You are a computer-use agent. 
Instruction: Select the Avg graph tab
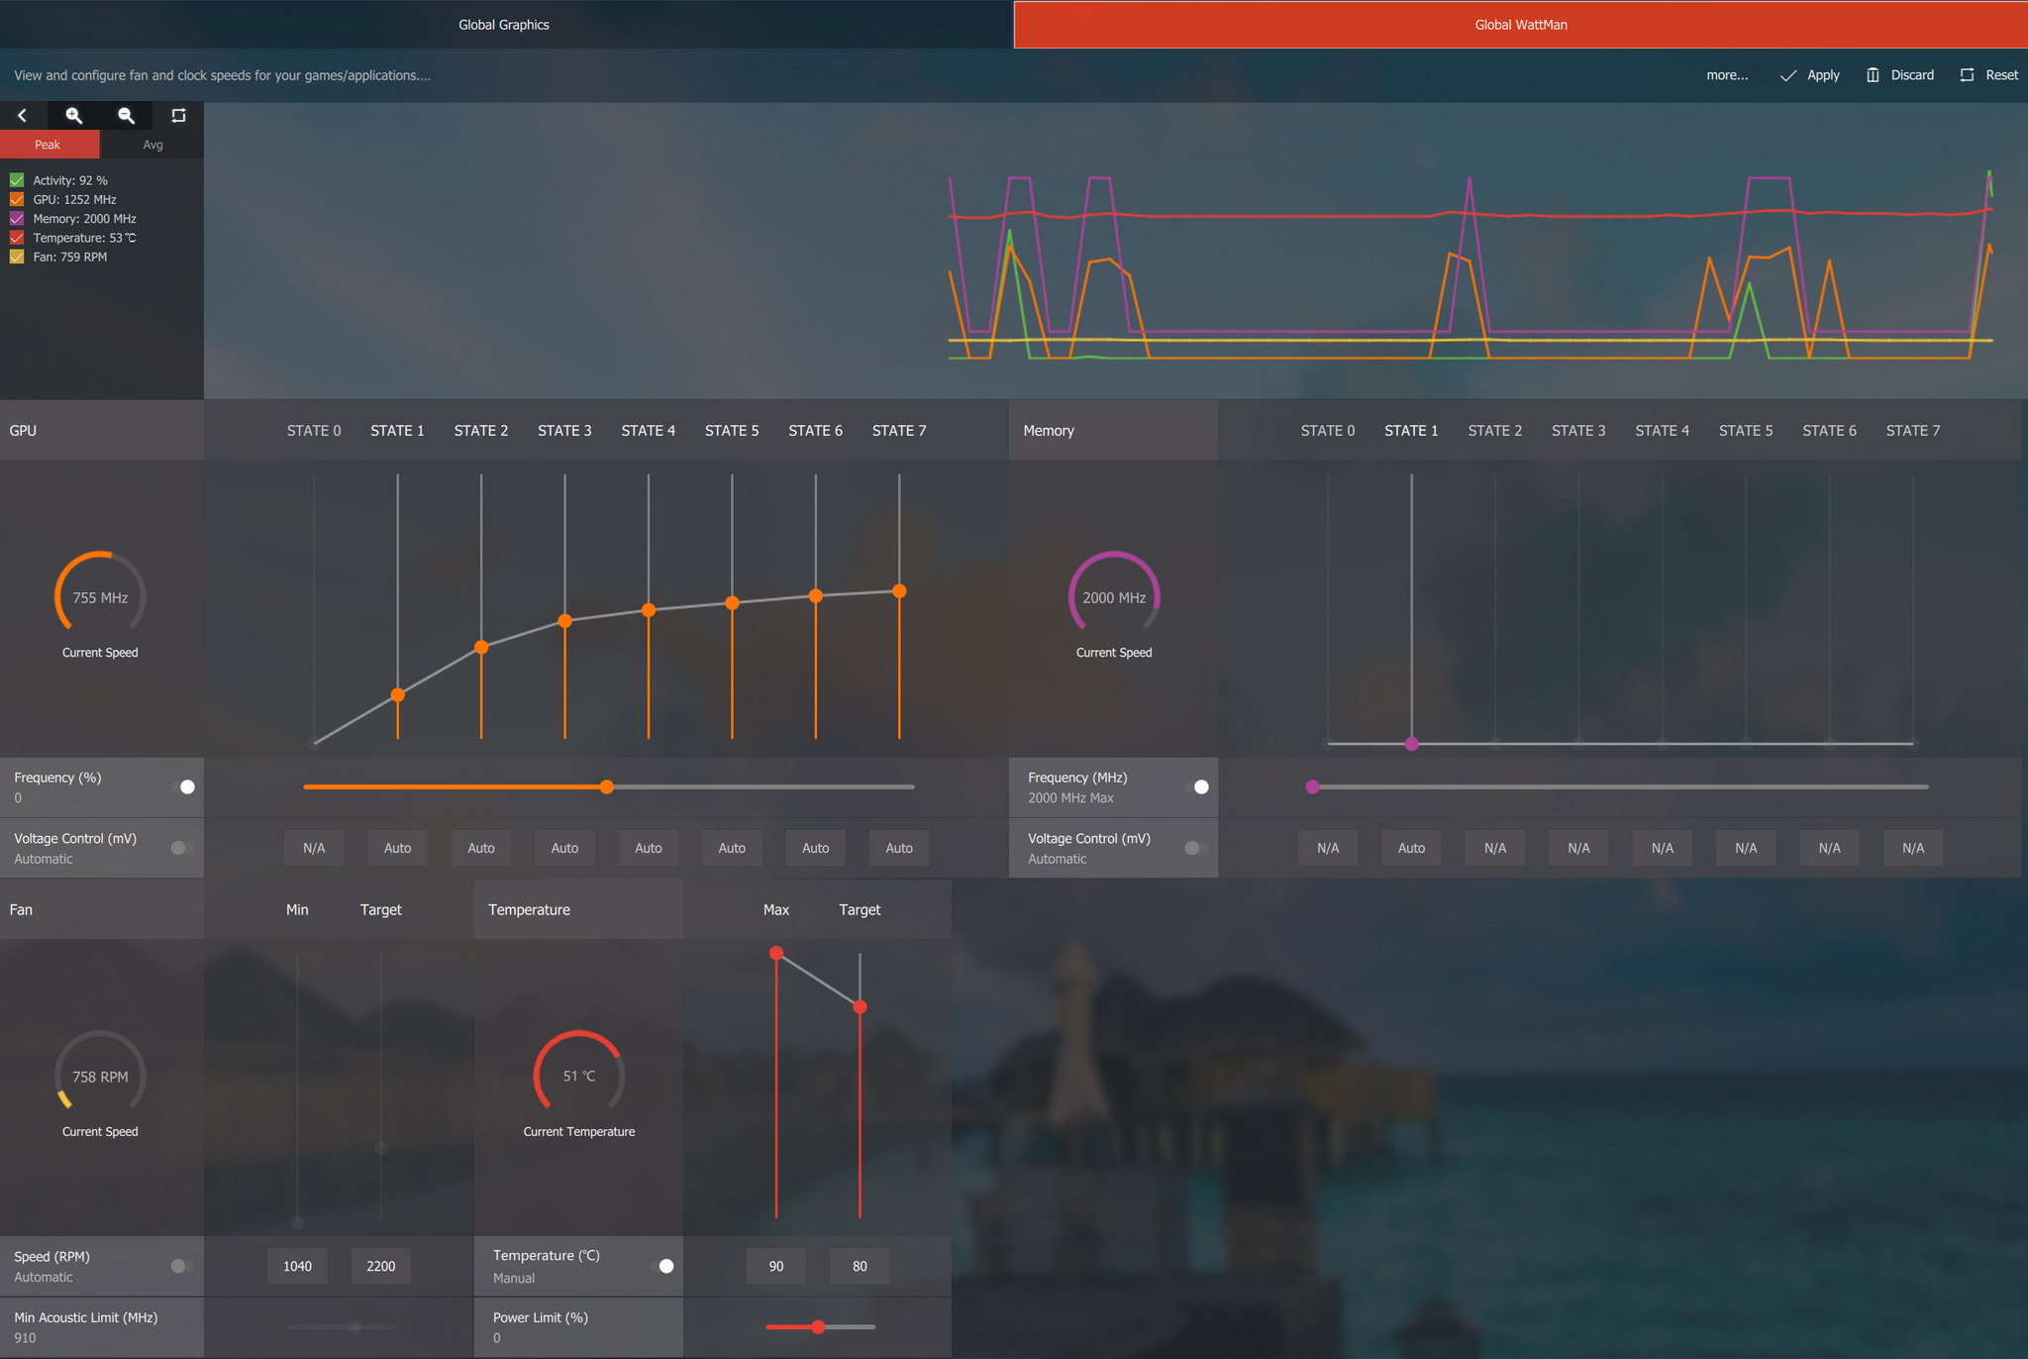click(x=152, y=145)
